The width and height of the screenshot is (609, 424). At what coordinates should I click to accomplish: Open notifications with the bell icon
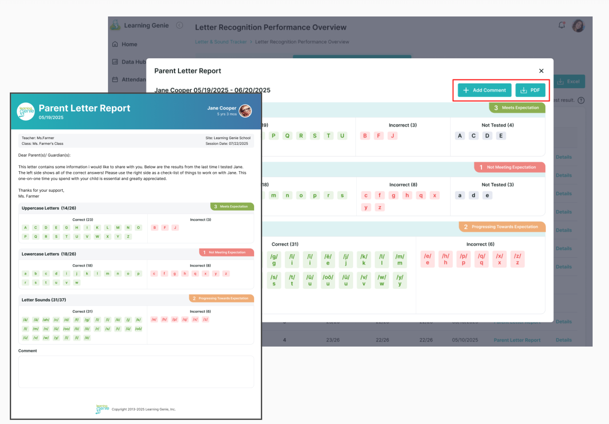point(562,25)
